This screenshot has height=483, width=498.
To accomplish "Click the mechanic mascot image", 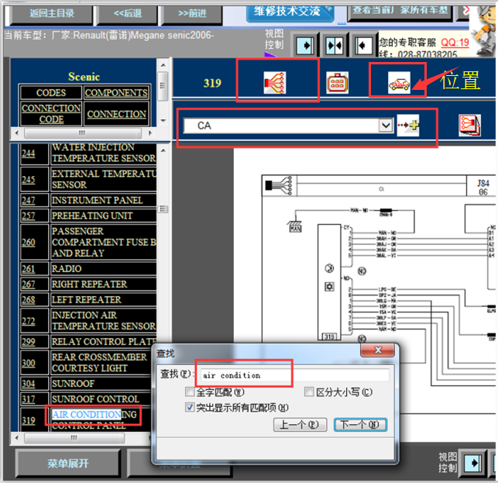I will (483, 30).
